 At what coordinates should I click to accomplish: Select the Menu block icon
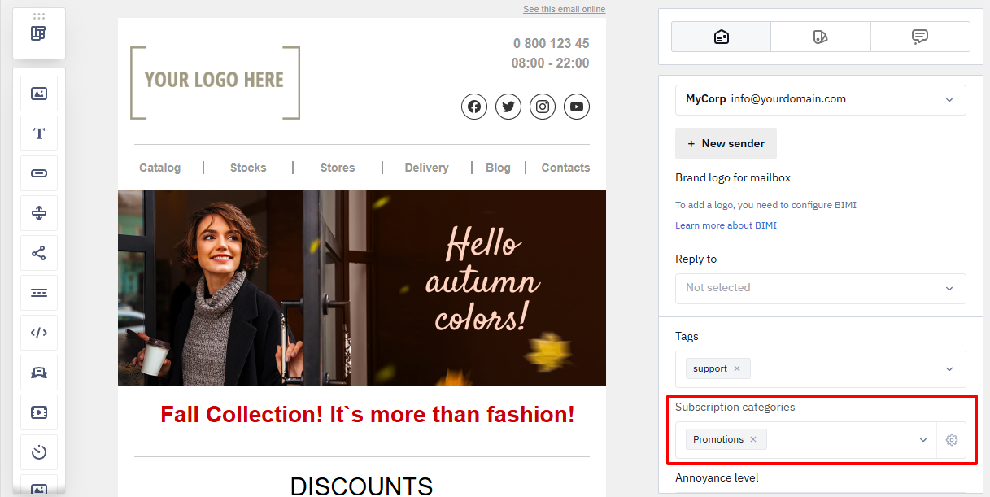pos(39,293)
